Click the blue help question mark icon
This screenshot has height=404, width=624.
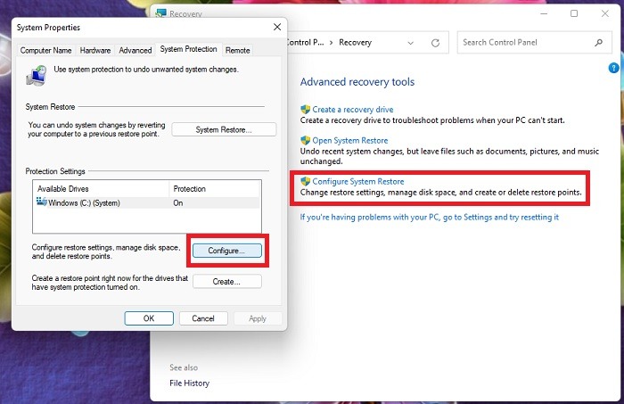click(613, 68)
